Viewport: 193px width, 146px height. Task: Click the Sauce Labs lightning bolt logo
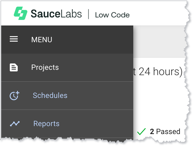click(x=20, y=14)
